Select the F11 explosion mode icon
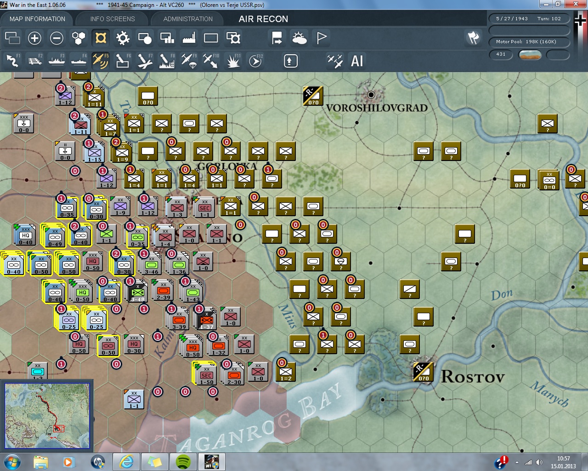The width and height of the screenshot is (588, 471). pos(233,61)
